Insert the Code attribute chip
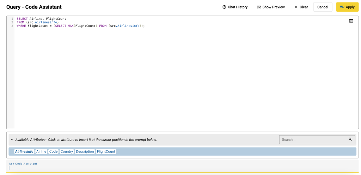Viewport: 361px width, 175px height. tap(53, 151)
